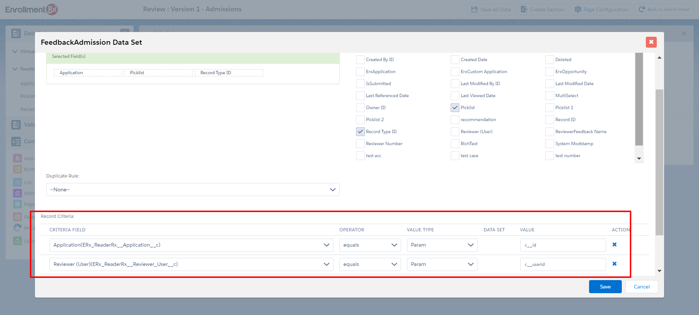Image resolution: width=699 pixels, height=315 pixels.
Task: Open Value Type dropdown for Application row
Action: 442,245
